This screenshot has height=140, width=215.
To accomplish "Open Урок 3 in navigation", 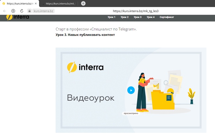I will 138,17.
